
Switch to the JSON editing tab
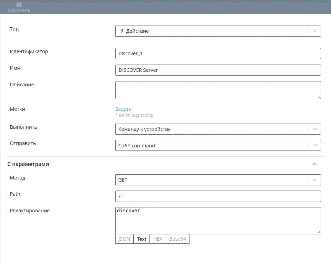[124, 239]
